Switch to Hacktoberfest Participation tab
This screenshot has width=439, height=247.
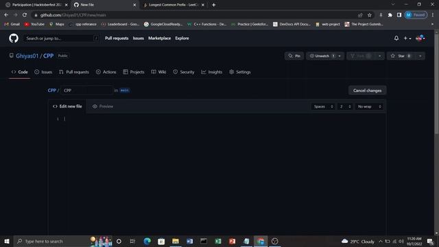click(x=36, y=5)
